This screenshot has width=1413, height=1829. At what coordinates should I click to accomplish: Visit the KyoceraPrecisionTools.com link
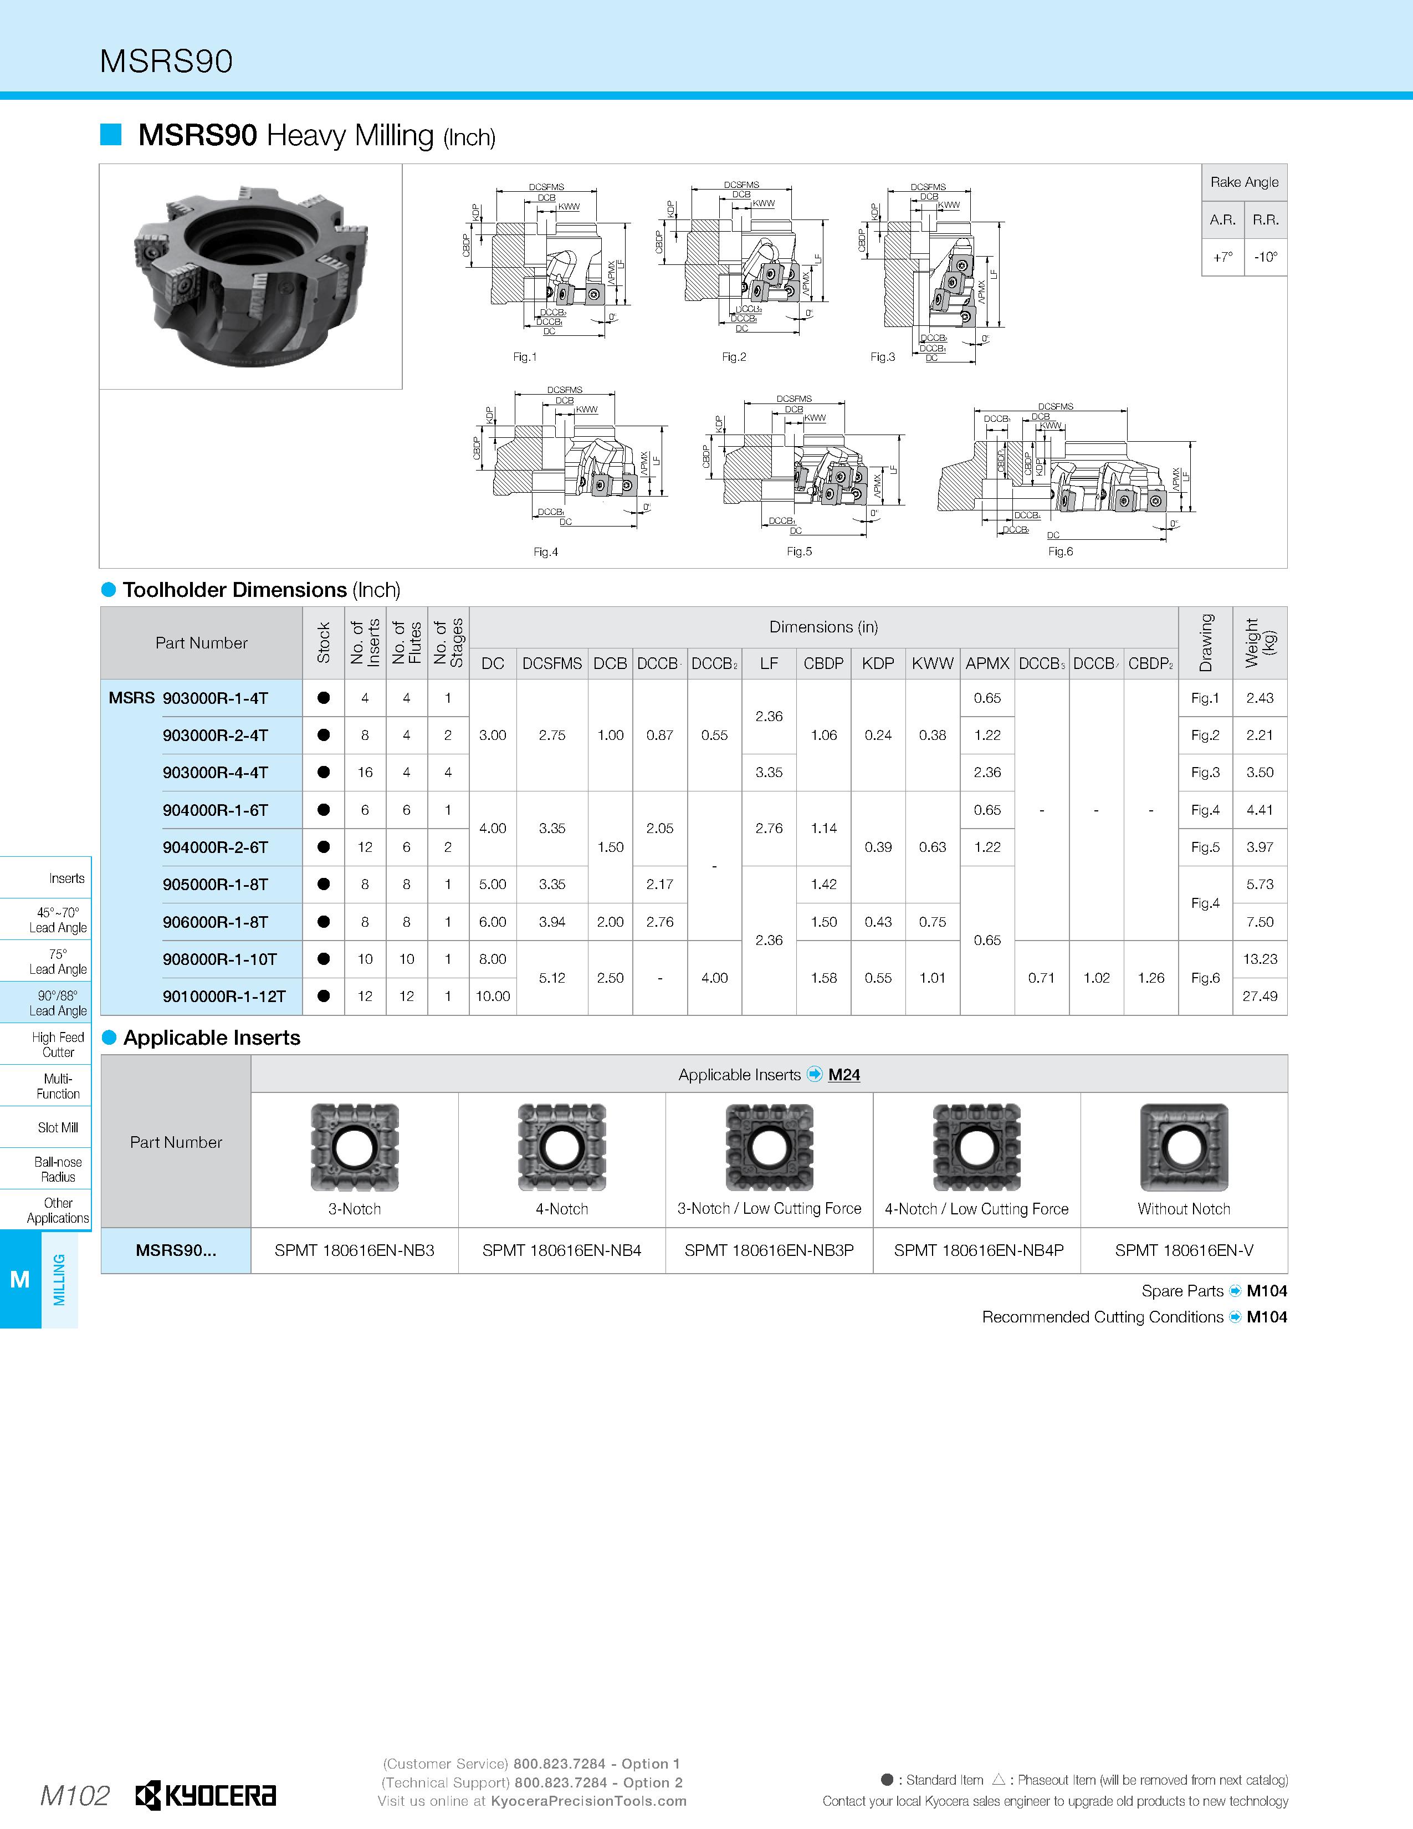tap(588, 1801)
